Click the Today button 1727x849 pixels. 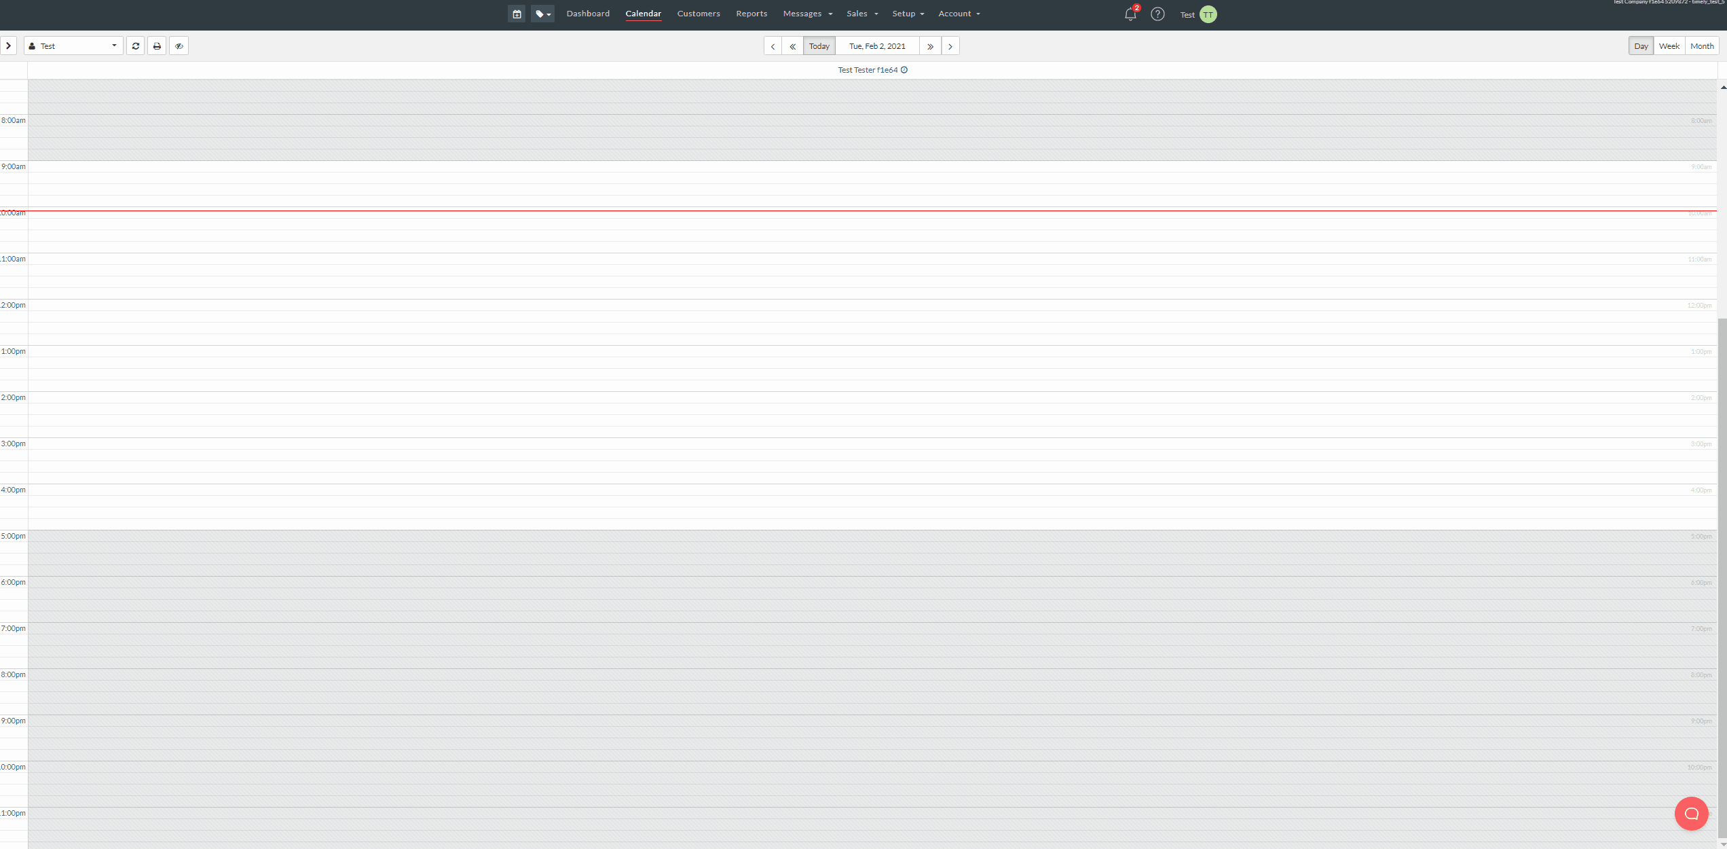point(819,46)
